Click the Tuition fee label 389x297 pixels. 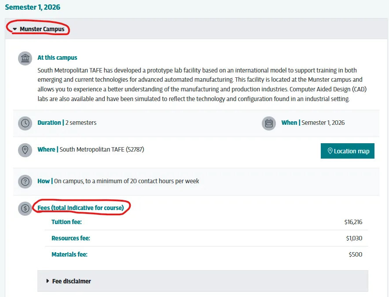66,222
